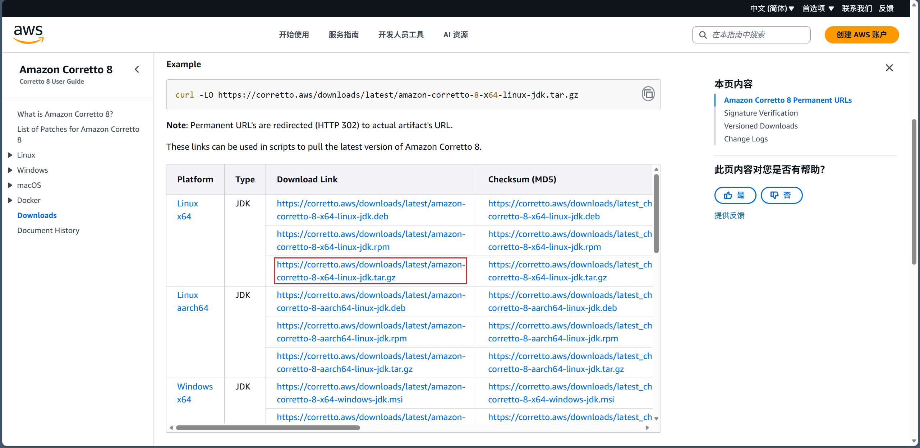Expand the Linux tree section

pos(10,155)
